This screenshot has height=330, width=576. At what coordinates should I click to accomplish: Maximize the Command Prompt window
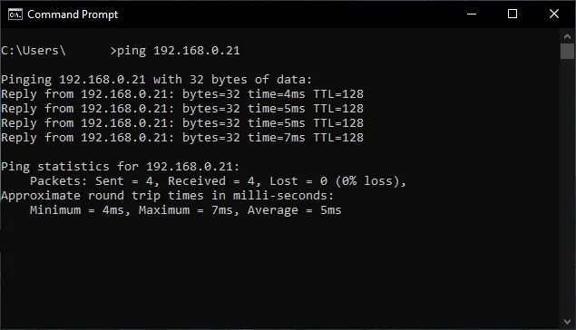513,14
